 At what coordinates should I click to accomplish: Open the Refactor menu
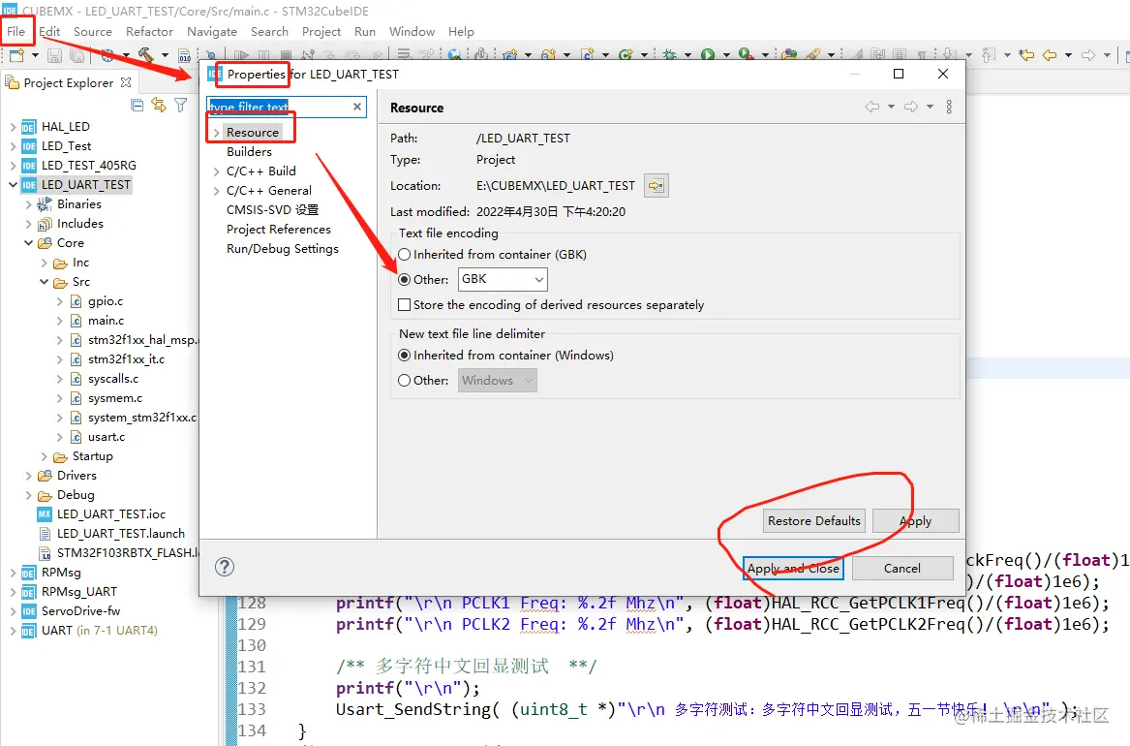pyautogui.click(x=149, y=32)
